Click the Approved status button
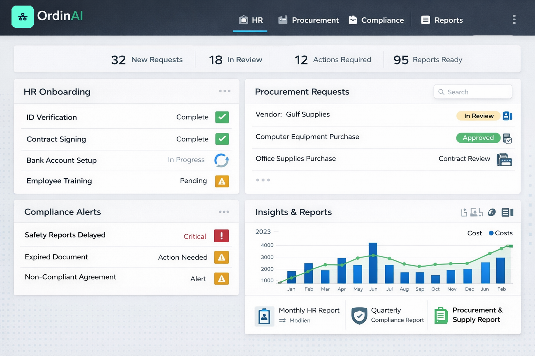The image size is (535, 356). (x=478, y=138)
